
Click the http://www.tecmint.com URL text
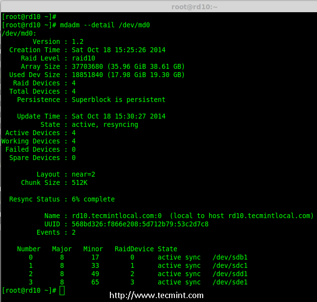[x=156, y=295]
